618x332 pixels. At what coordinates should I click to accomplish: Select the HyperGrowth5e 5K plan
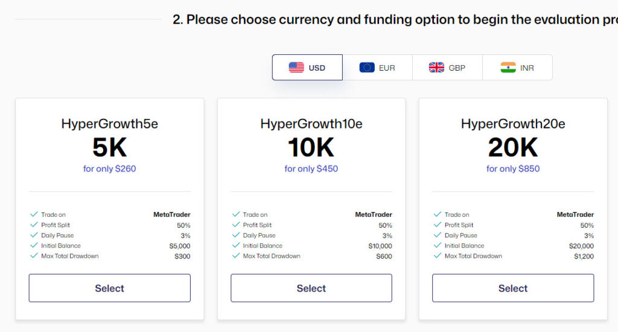(110, 288)
